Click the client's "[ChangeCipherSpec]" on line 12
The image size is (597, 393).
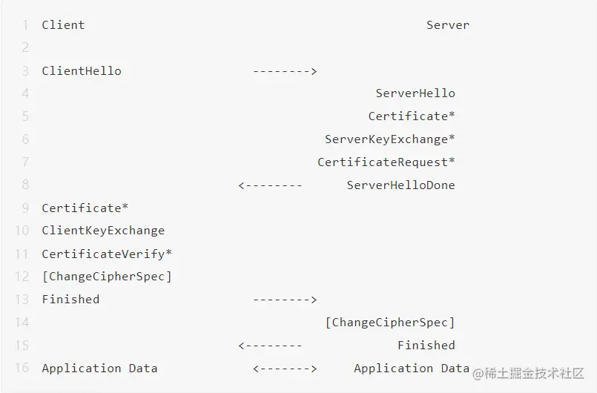click(x=107, y=277)
